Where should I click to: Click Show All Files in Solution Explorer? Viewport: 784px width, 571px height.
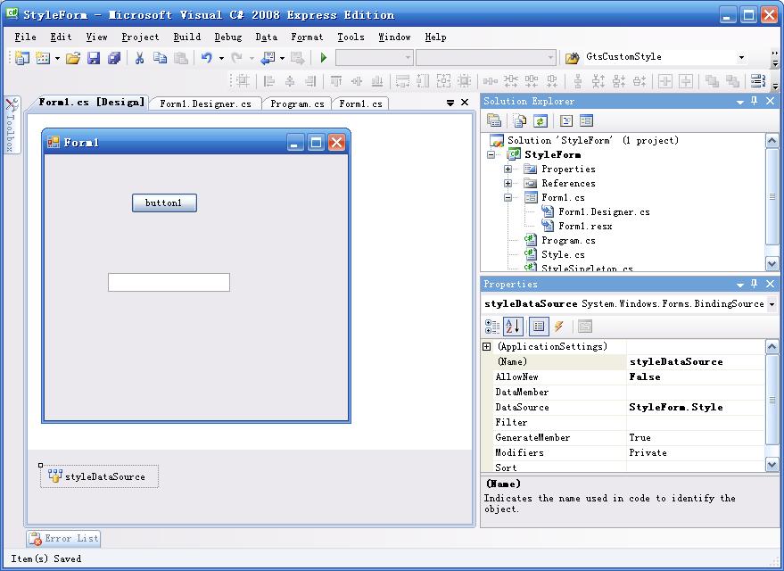tap(520, 120)
